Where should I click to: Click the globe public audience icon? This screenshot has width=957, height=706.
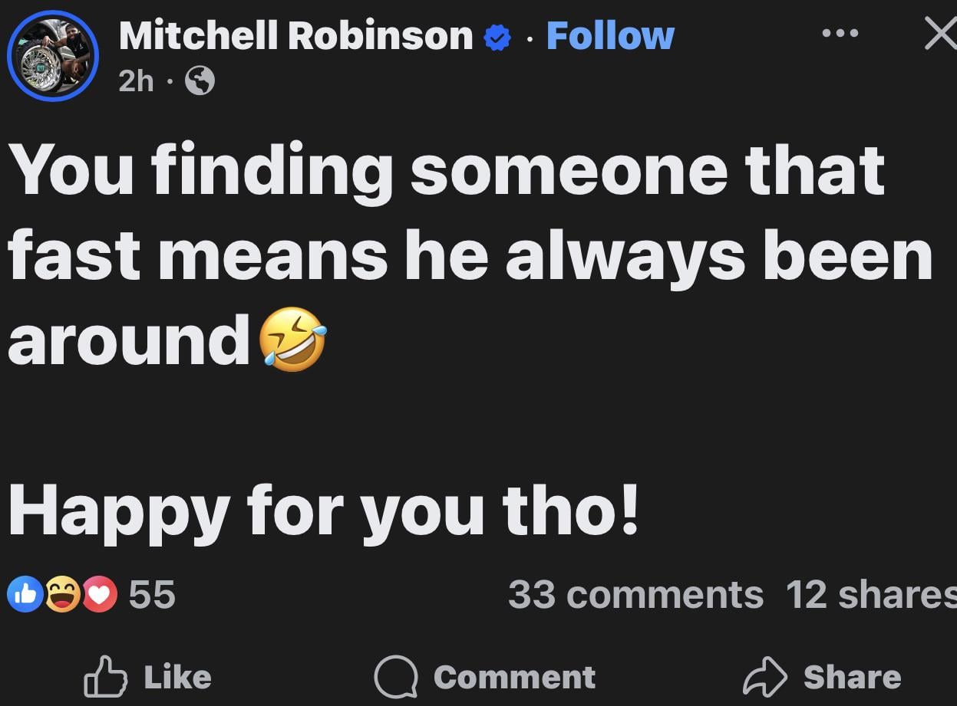tap(200, 80)
